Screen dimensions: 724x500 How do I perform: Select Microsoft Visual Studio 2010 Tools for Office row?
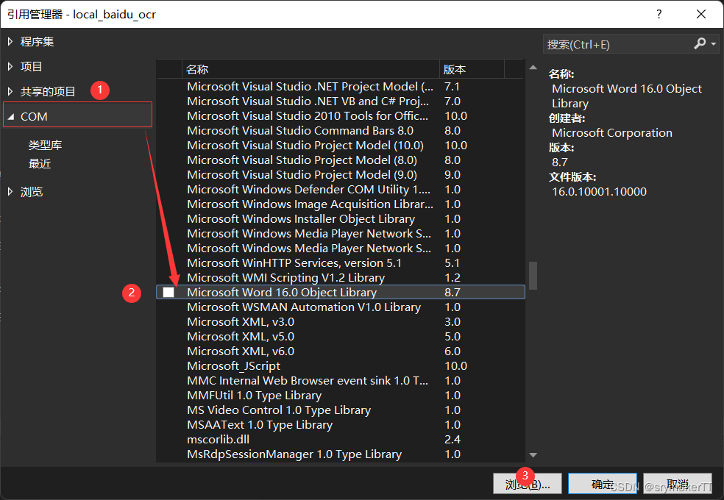(x=341, y=115)
